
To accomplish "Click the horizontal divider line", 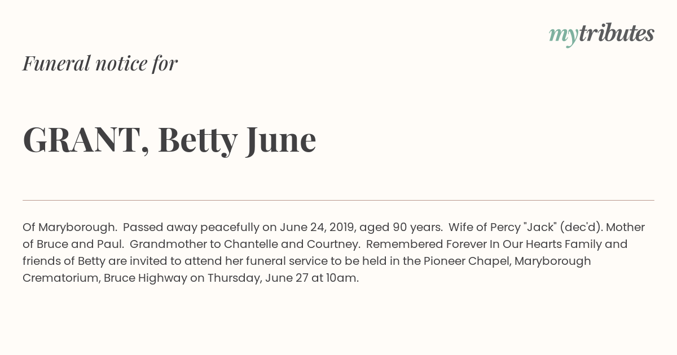I will coord(338,200).
